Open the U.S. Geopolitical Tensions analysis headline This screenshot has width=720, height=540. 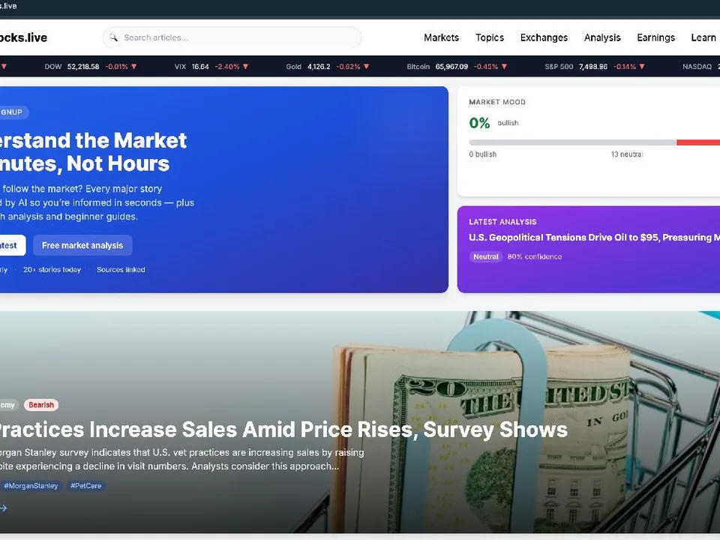[594, 238]
